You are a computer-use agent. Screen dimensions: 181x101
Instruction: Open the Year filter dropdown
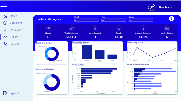pos(114,20)
